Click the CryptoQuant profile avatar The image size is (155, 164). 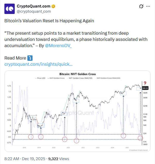tap(10, 9)
